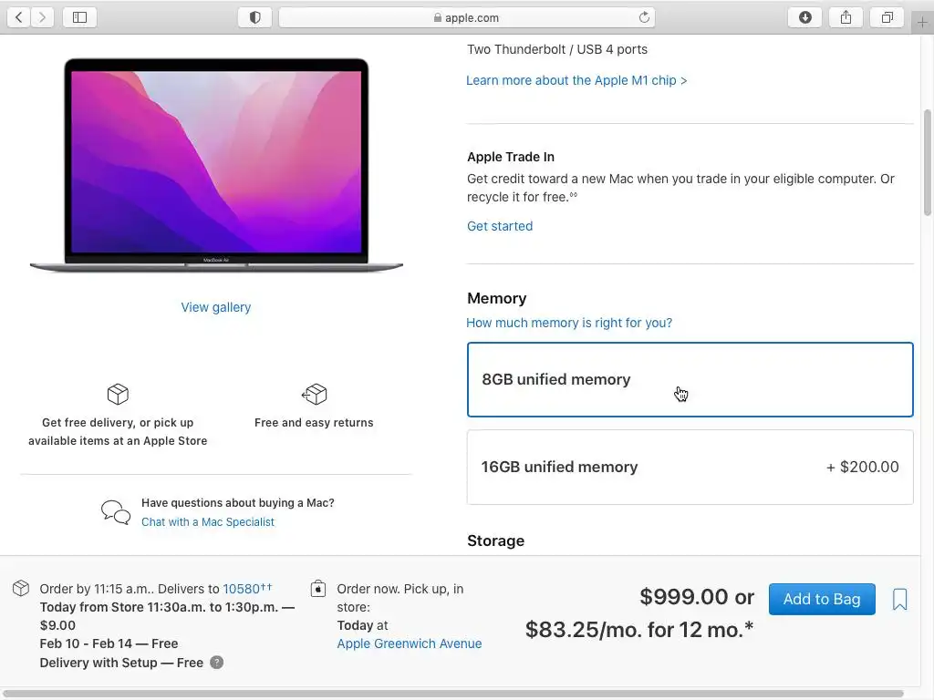Open How much memory is right for you

coord(569,323)
